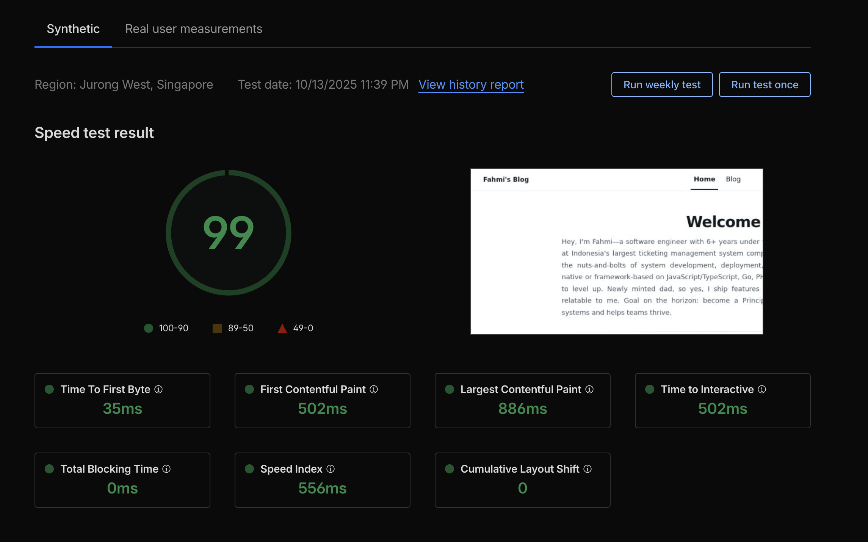The image size is (868, 542).
Task: Click the Time to Interactive info icon
Action: click(x=761, y=389)
